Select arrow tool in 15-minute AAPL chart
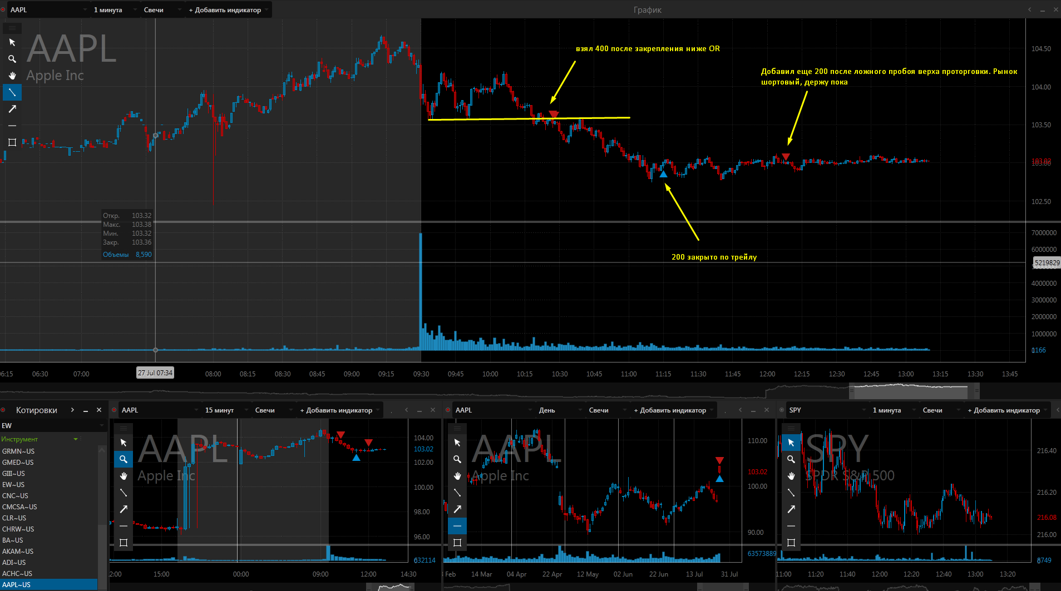This screenshot has height=591, width=1061. coord(124,509)
